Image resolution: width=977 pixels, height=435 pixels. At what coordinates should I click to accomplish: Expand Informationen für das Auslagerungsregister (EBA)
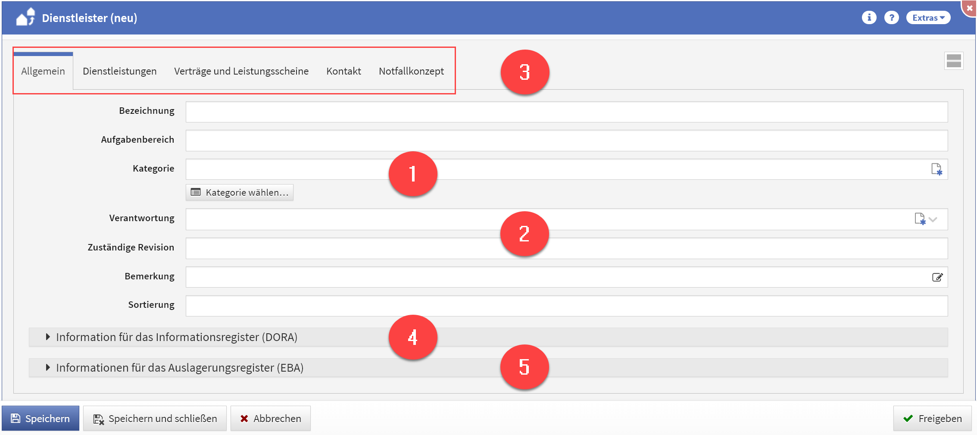pyautogui.click(x=180, y=368)
